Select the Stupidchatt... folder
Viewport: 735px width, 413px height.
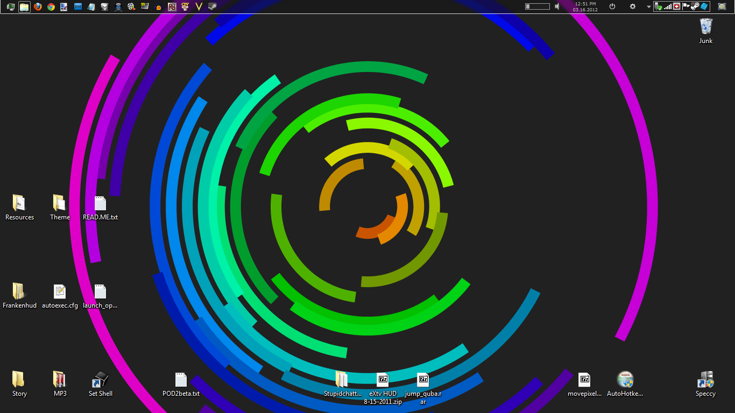(x=342, y=384)
